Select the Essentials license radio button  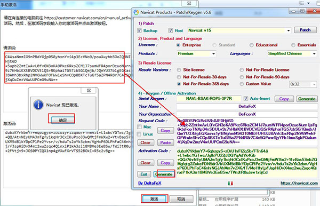pos(293,45)
